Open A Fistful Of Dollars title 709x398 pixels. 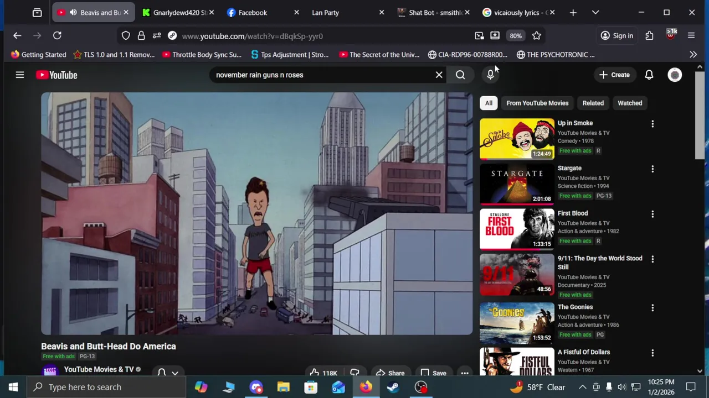pyautogui.click(x=583, y=352)
